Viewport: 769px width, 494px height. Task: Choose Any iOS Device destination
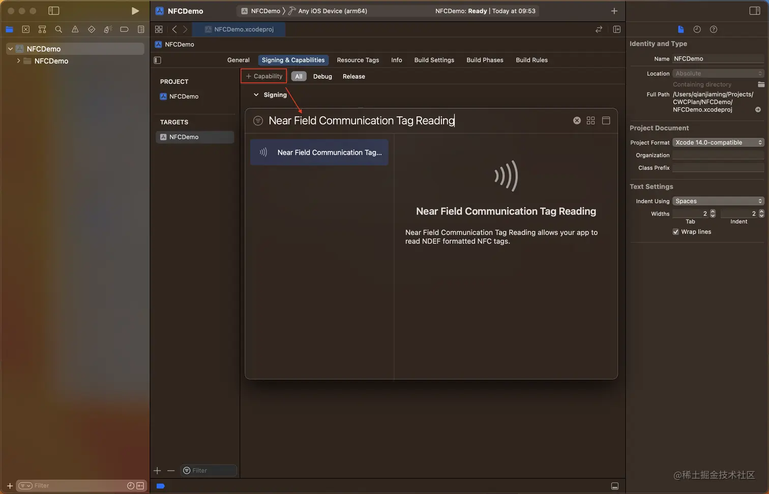tap(328, 11)
